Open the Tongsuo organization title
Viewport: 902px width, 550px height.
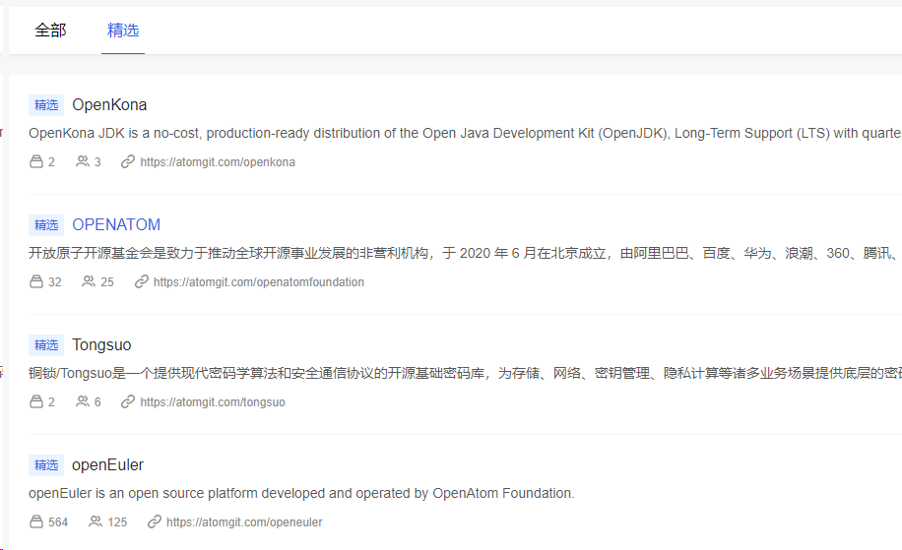click(101, 344)
